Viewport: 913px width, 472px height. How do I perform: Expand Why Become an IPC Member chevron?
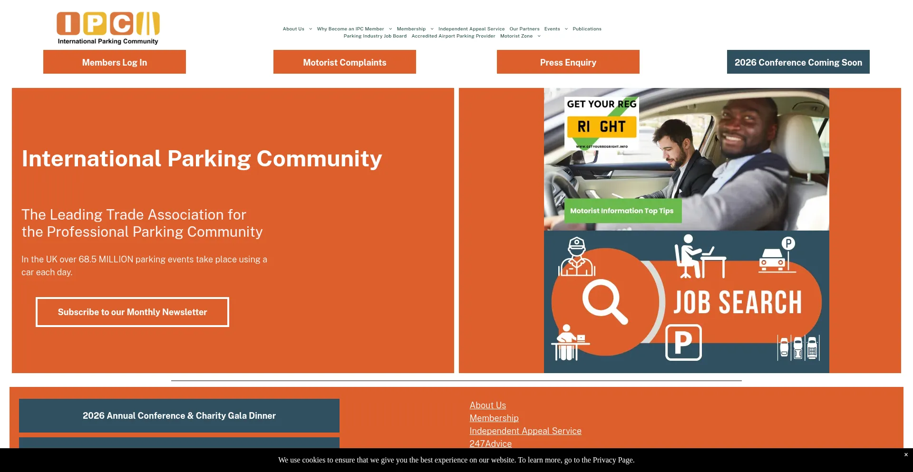390,29
